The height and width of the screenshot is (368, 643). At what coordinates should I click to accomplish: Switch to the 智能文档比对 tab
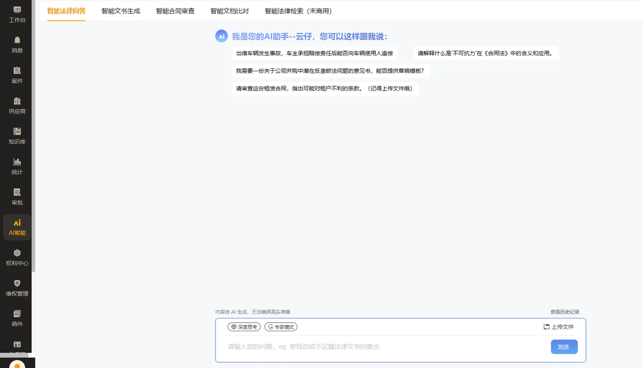pyautogui.click(x=230, y=11)
